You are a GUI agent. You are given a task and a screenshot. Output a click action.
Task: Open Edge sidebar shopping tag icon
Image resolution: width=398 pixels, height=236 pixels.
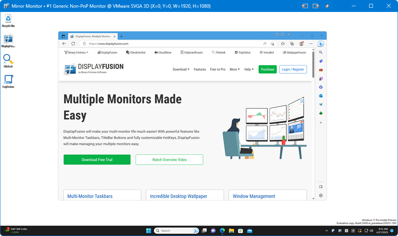pyautogui.click(x=321, y=61)
